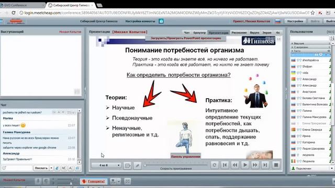Click the Говорить! button
The height and width of the screenshot is (188, 335).
tap(94, 181)
